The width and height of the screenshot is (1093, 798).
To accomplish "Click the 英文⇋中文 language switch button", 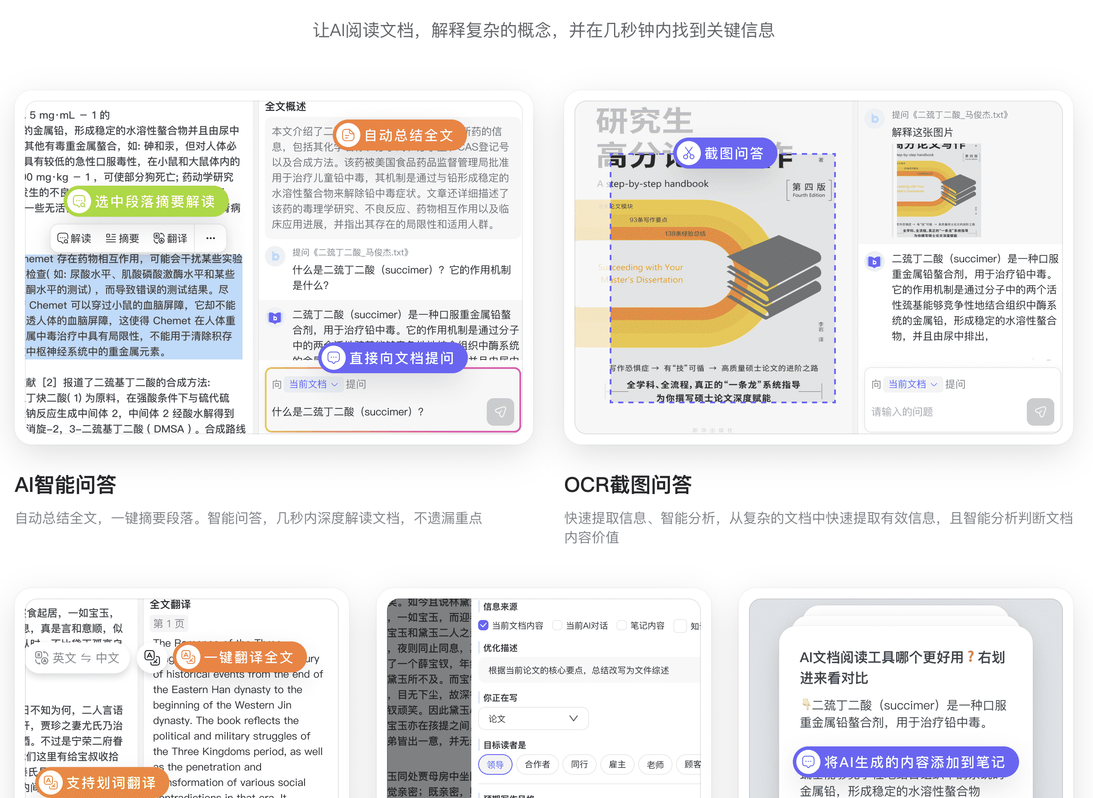I will tap(77, 658).
